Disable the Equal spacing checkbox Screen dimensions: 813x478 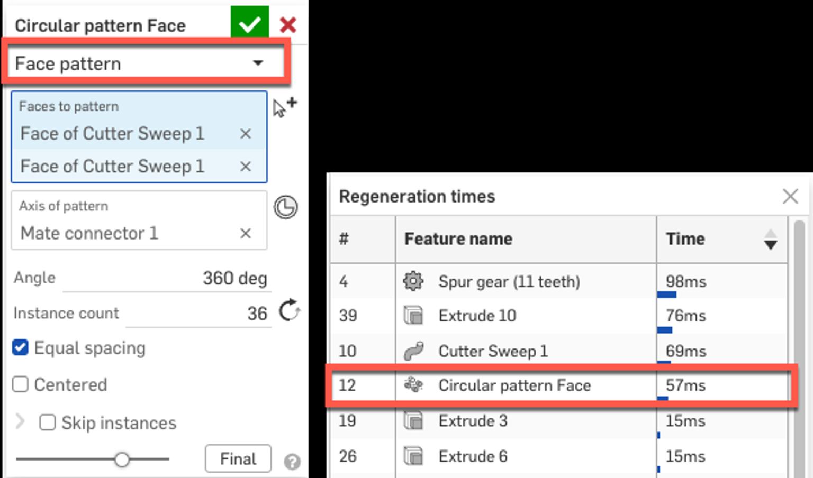pos(20,348)
